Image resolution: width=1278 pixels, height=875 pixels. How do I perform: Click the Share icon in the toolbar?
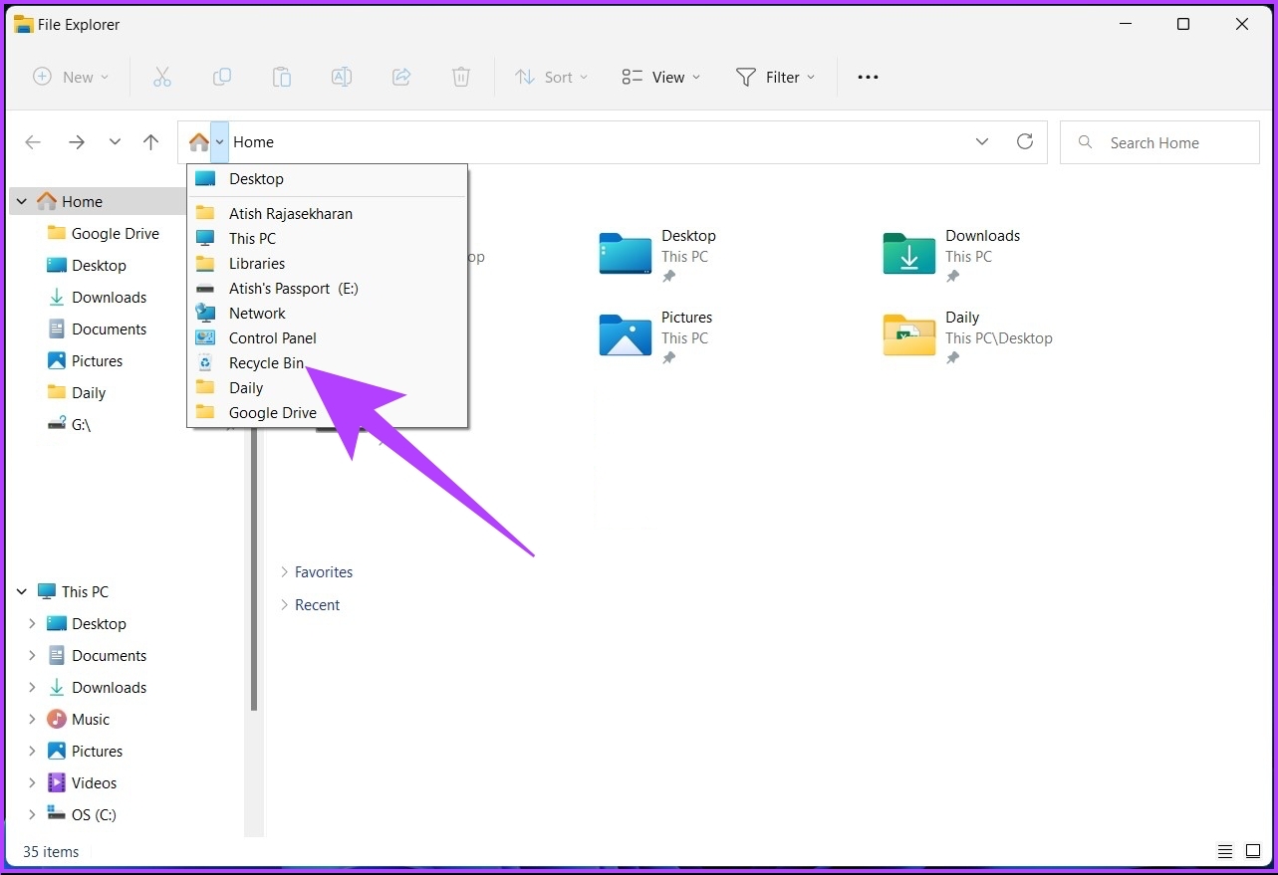coord(401,77)
